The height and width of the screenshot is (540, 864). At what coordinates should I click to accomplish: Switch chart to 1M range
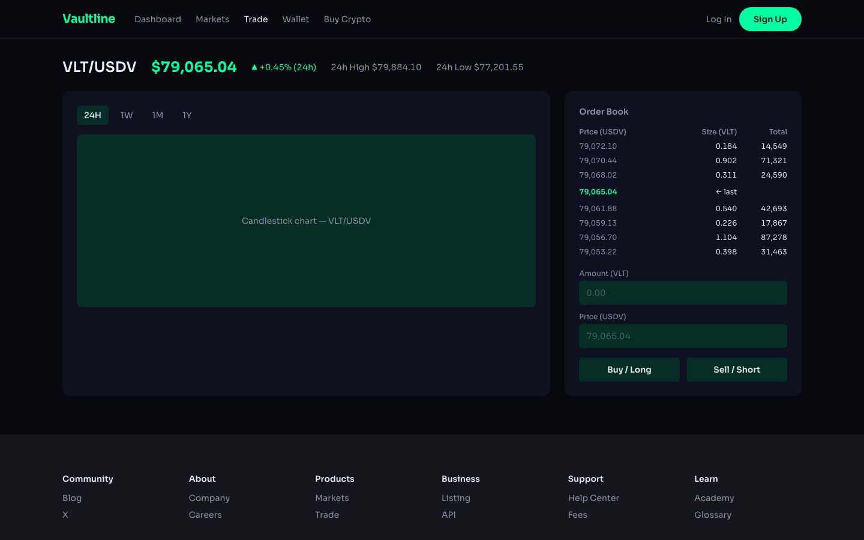point(158,115)
